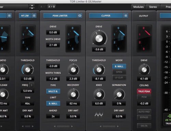171x131 pixels.
Task: Click the Output Drive 4.1 dB value
Action: (x=144, y=79)
